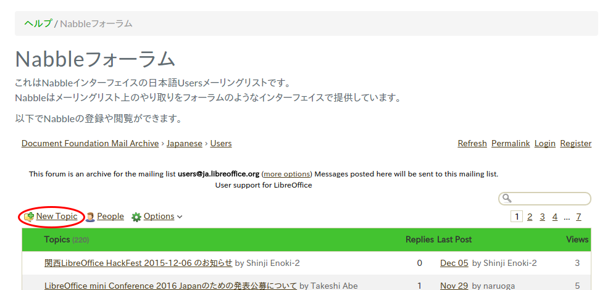Click the Topics column header
The height and width of the screenshot is (290, 605).
point(57,239)
